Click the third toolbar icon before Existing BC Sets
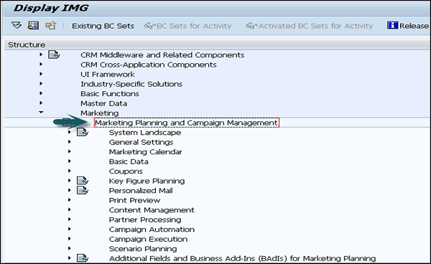This screenshot has height=264, width=431. pos(51,26)
